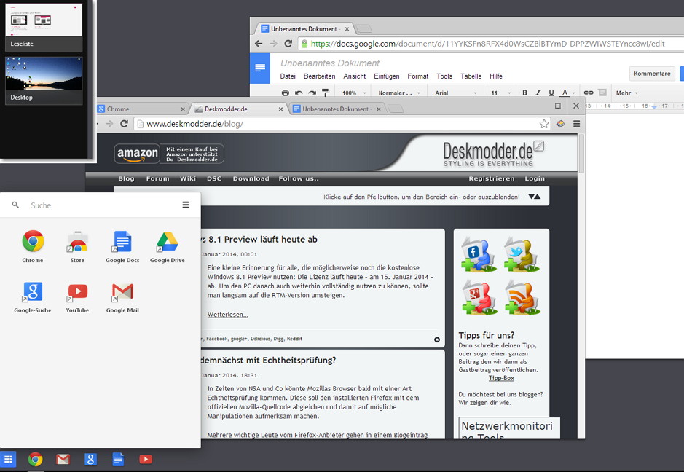Open the Tabelle menu in Docs
This screenshot has height=472, width=684.
click(471, 76)
